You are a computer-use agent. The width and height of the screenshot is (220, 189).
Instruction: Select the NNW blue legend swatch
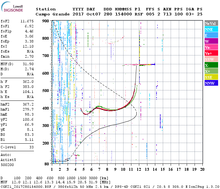click(x=211, y=83)
